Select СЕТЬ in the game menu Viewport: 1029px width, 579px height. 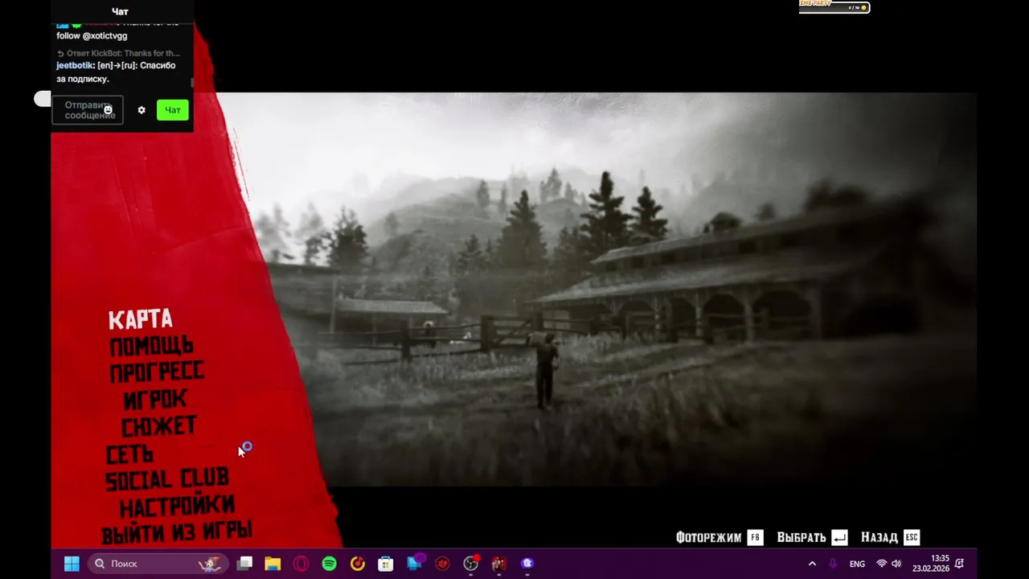tap(129, 454)
